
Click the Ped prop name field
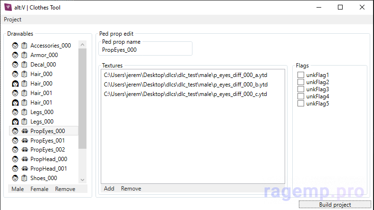click(145, 50)
